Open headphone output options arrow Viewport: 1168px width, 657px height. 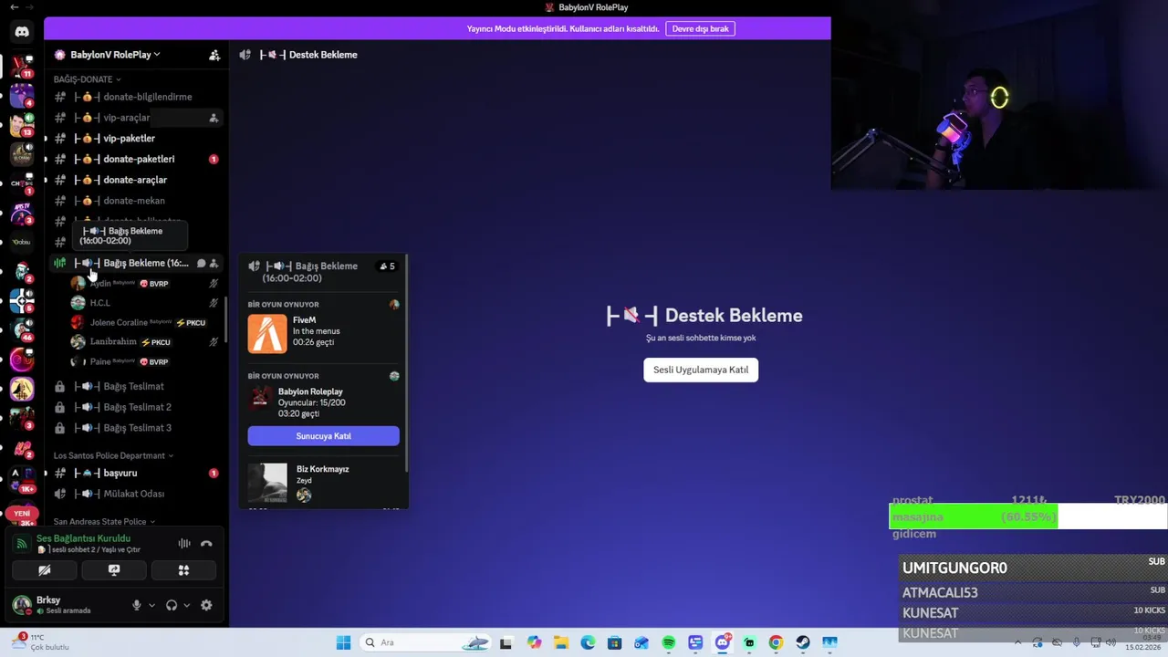pyautogui.click(x=186, y=605)
